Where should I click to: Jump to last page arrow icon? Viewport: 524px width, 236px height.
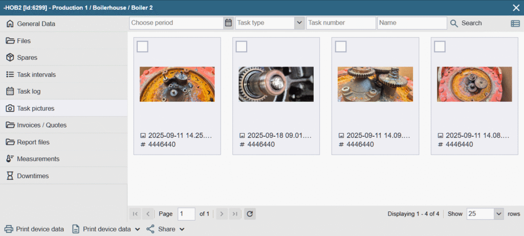pos(234,213)
